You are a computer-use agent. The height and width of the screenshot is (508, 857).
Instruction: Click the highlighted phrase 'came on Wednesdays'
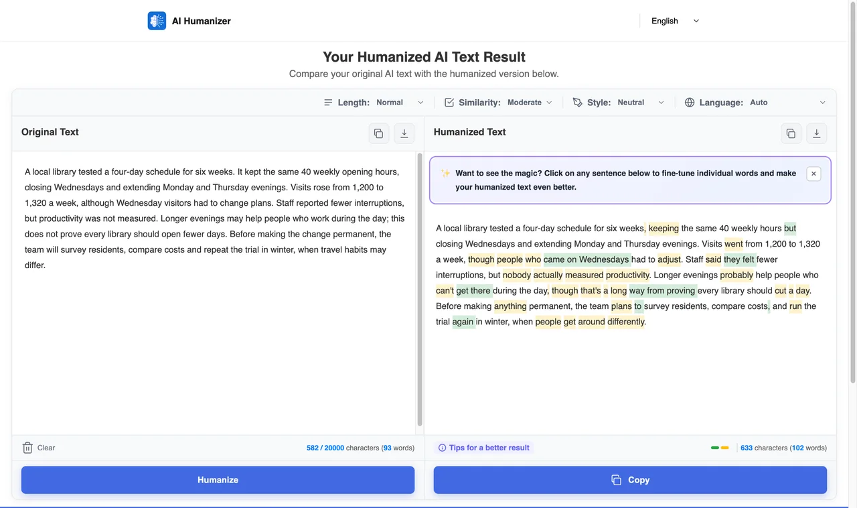tap(586, 259)
